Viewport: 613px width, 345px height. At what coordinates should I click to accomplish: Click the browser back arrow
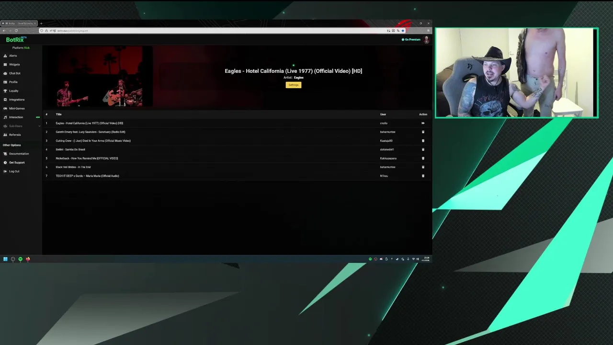coord(4,31)
